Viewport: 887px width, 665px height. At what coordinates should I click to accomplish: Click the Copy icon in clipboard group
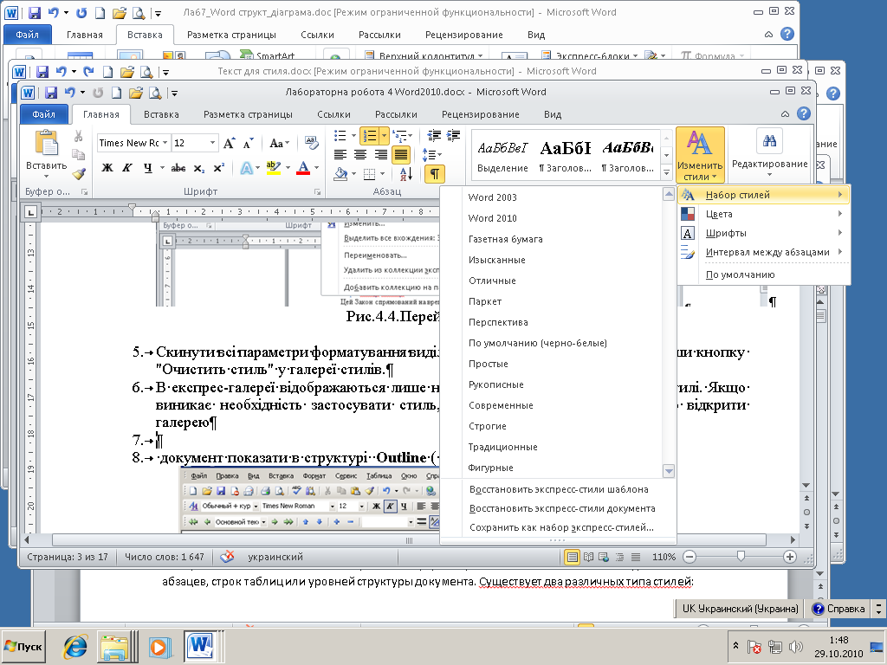pyautogui.click(x=79, y=155)
